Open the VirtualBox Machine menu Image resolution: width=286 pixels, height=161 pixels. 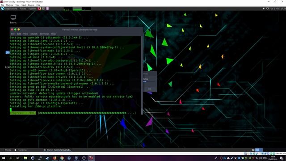pos(9,5)
